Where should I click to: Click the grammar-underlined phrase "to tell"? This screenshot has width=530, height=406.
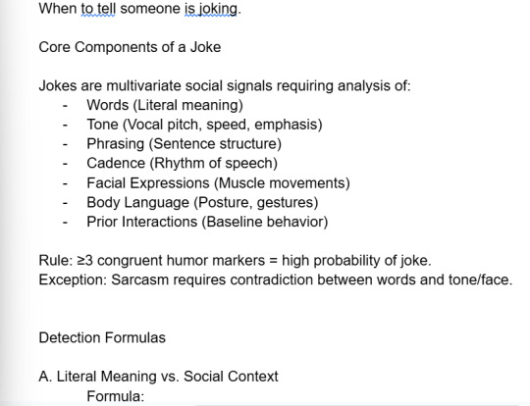pos(98,9)
